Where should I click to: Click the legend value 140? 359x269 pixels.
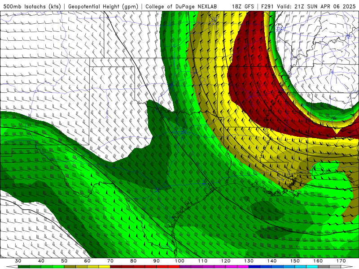click(272, 261)
